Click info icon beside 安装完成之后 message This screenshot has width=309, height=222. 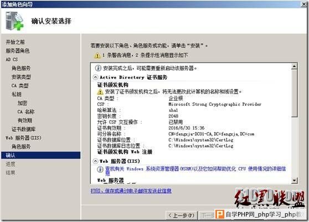[x=98, y=68]
